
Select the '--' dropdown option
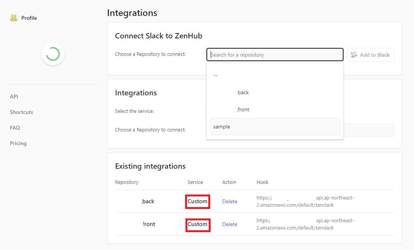click(275, 76)
